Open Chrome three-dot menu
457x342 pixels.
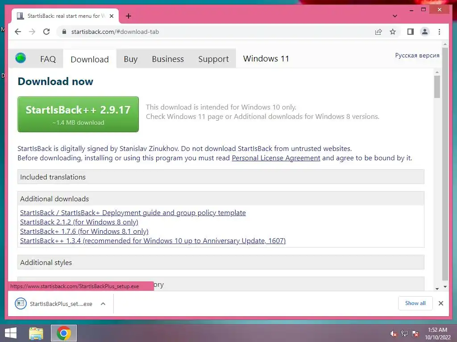click(x=439, y=32)
